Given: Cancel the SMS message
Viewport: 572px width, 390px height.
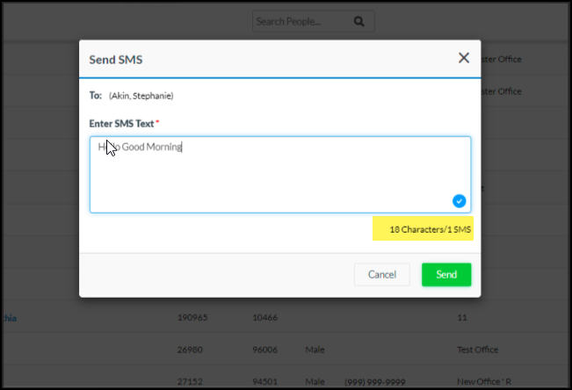Looking at the screenshot, I should coord(381,274).
